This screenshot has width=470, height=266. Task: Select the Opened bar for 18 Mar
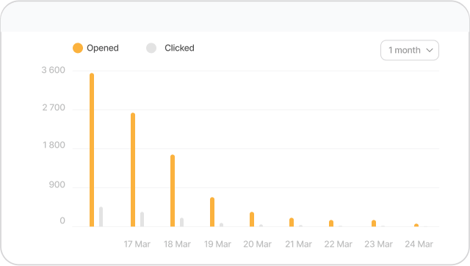(x=173, y=191)
